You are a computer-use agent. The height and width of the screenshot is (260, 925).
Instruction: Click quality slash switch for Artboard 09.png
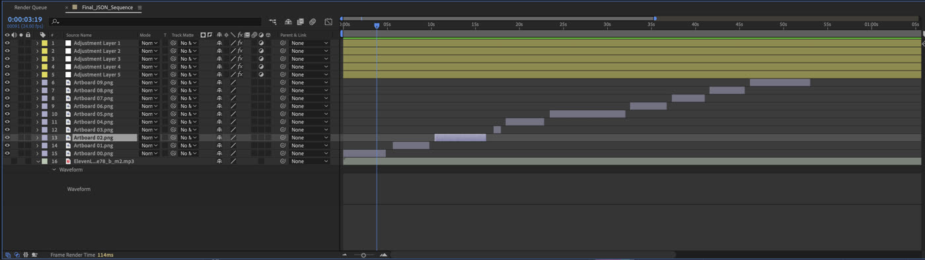click(233, 82)
